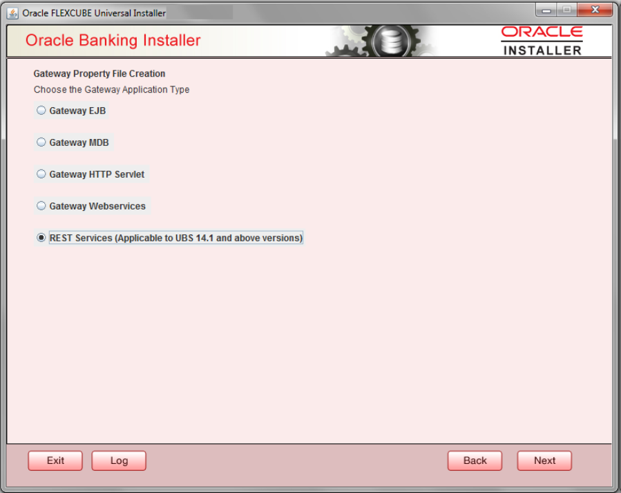Click the Oracle Banking Installer heading
Viewport: 621px width, 493px height.
pos(115,40)
